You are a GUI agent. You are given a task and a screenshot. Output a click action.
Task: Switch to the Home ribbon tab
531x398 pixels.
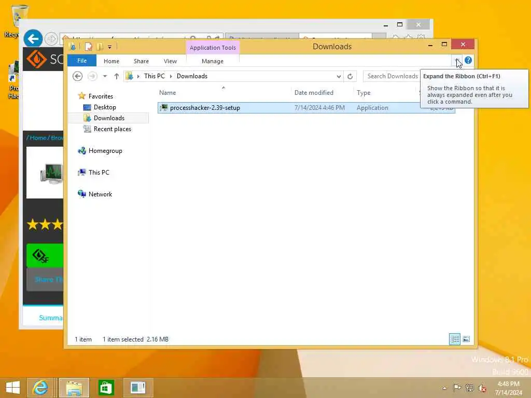click(x=111, y=61)
